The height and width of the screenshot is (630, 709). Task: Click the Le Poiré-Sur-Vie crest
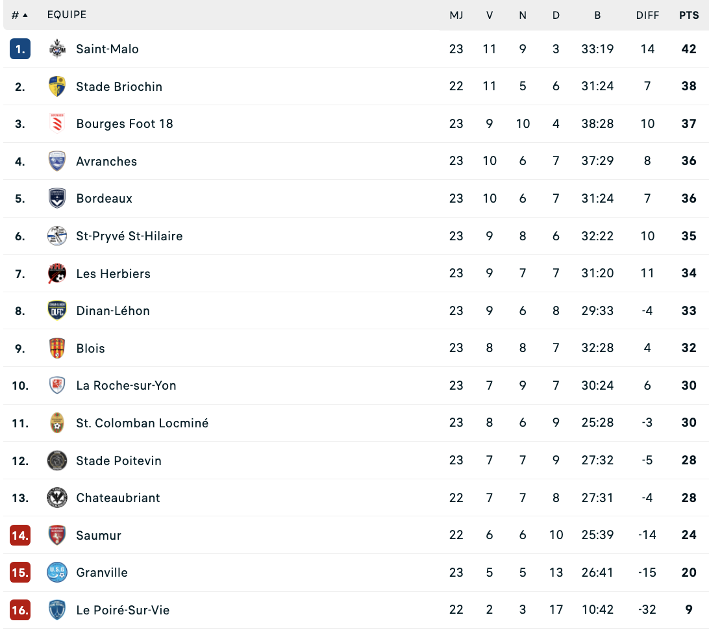57,610
